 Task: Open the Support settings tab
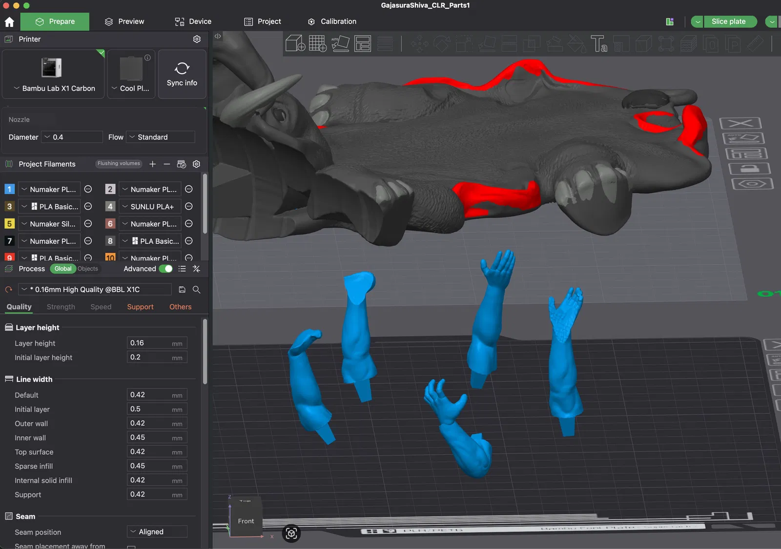click(x=140, y=307)
